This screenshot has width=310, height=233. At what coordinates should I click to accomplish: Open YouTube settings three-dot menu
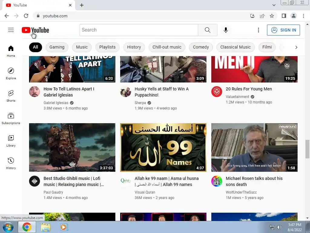coord(259,30)
